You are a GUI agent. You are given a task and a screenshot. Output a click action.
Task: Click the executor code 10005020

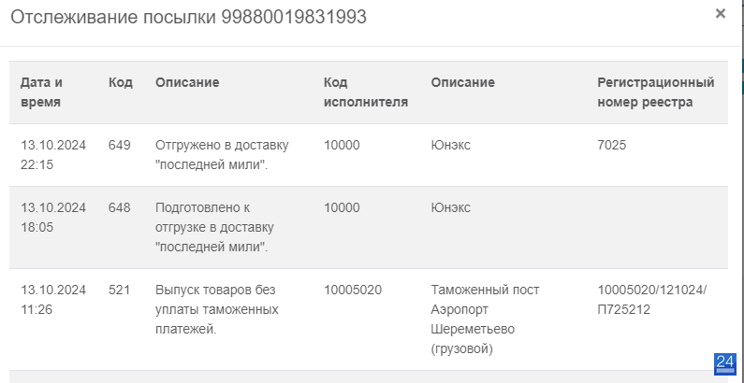(x=353, y=290)
